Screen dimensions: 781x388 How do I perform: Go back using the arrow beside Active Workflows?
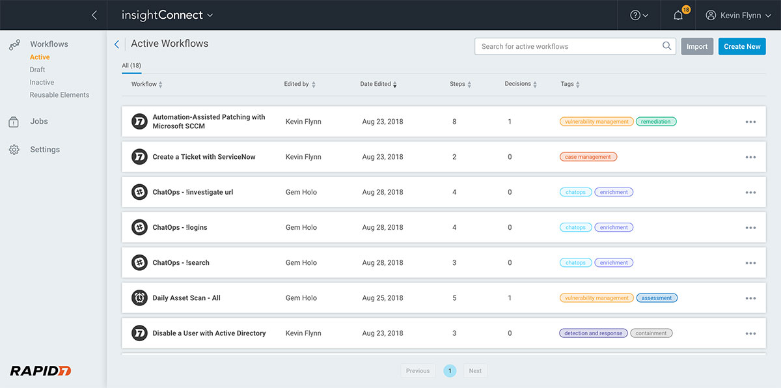tap(116, 44)
